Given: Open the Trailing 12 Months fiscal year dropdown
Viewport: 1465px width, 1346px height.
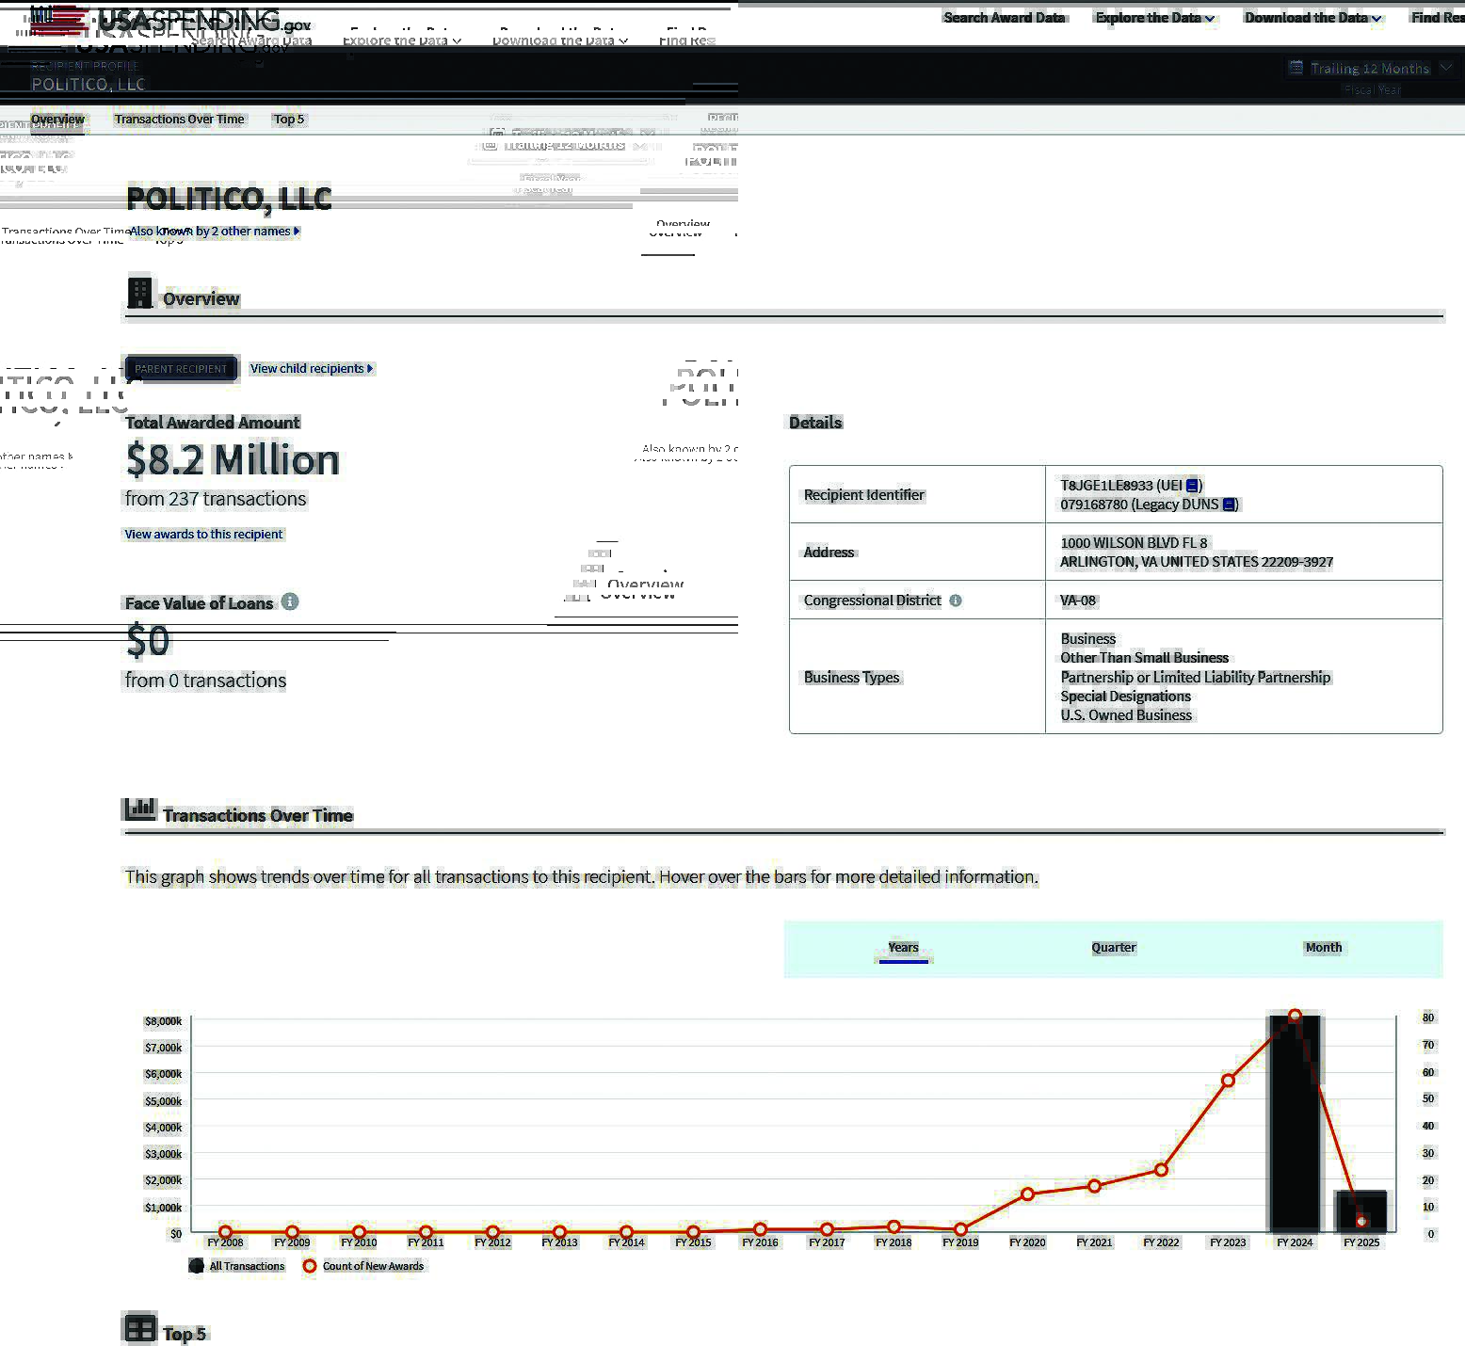Looking at the screenshot, I should 1370,69.
